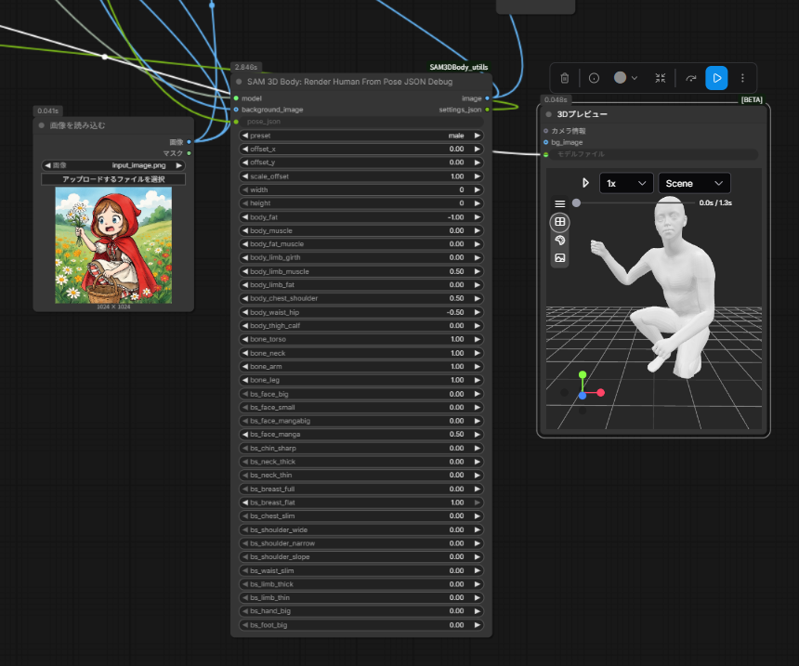Open the 1x playback speed dropdown

point(626,183)
